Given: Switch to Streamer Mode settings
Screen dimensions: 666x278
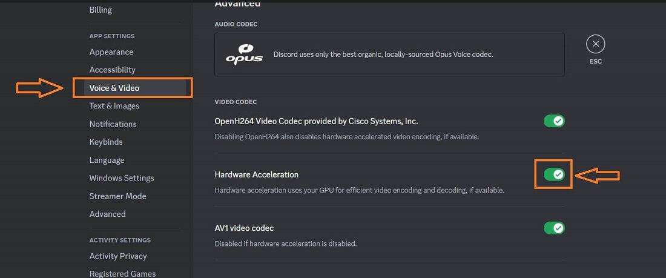Looking at the screenshot, I should (x=118, y=196).
